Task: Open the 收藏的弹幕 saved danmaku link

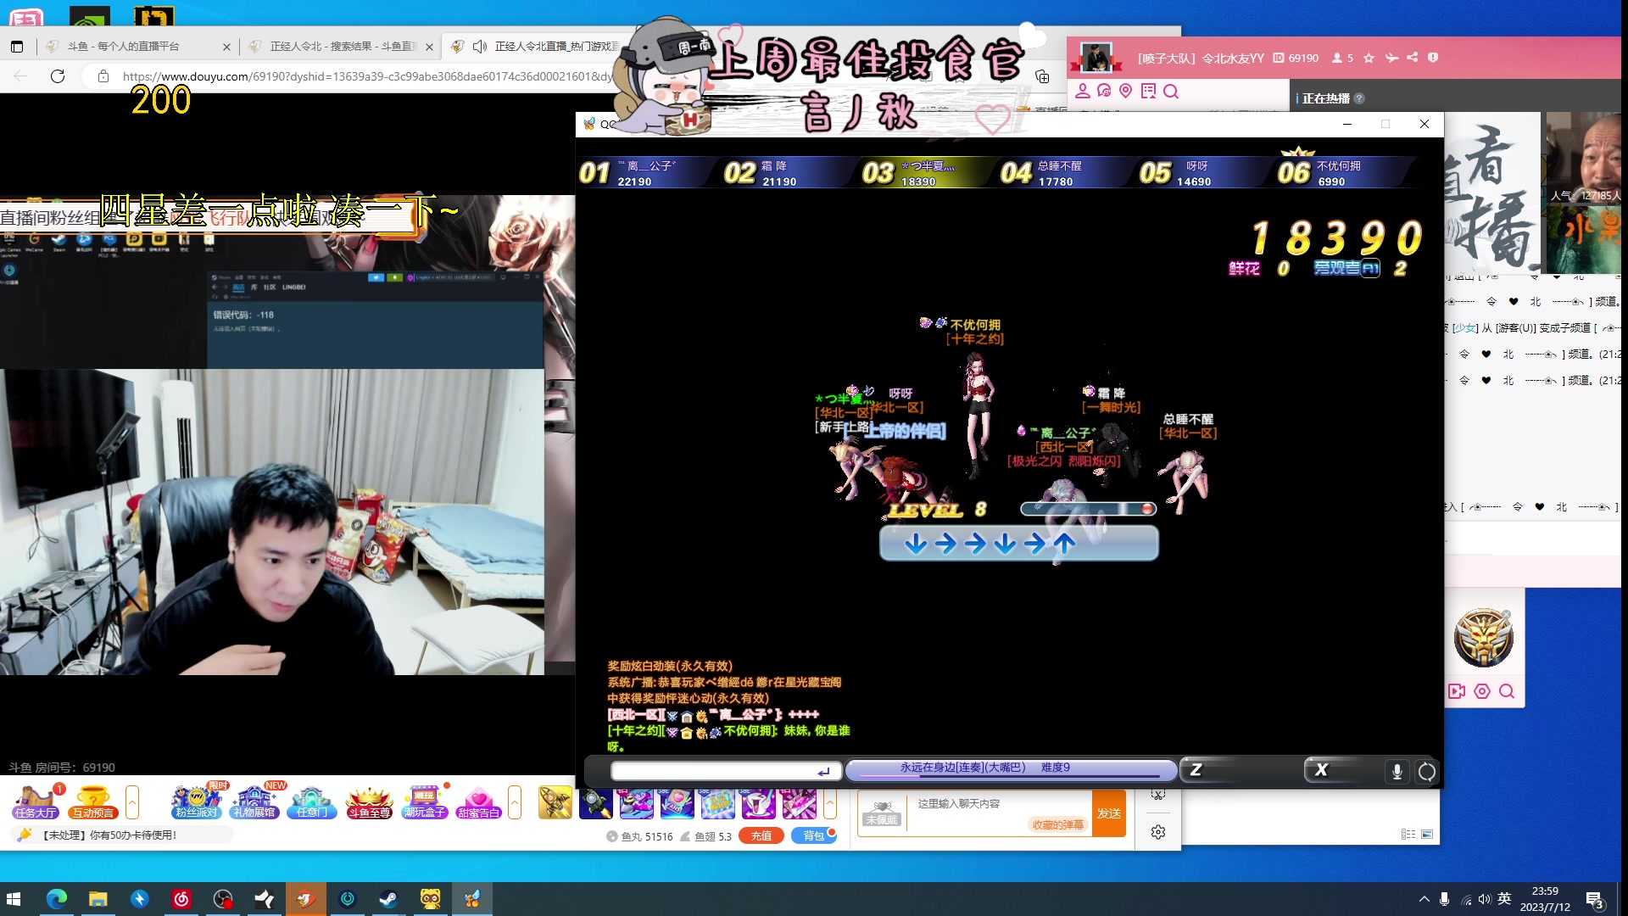Action: pos(1057,824)
